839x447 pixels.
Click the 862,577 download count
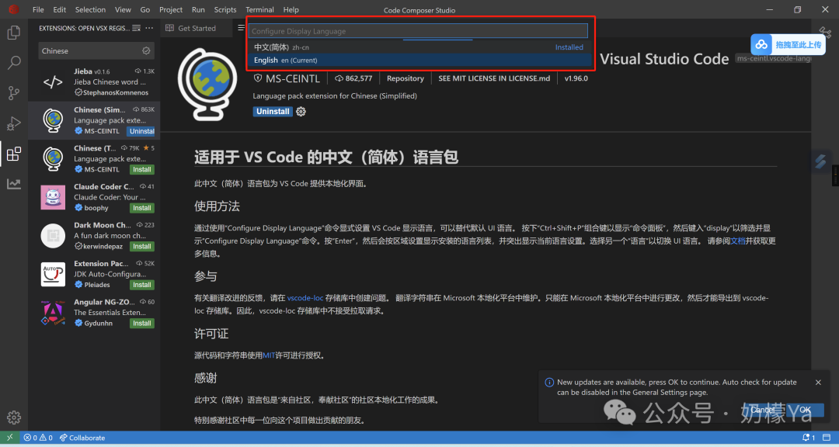point(353,78)
